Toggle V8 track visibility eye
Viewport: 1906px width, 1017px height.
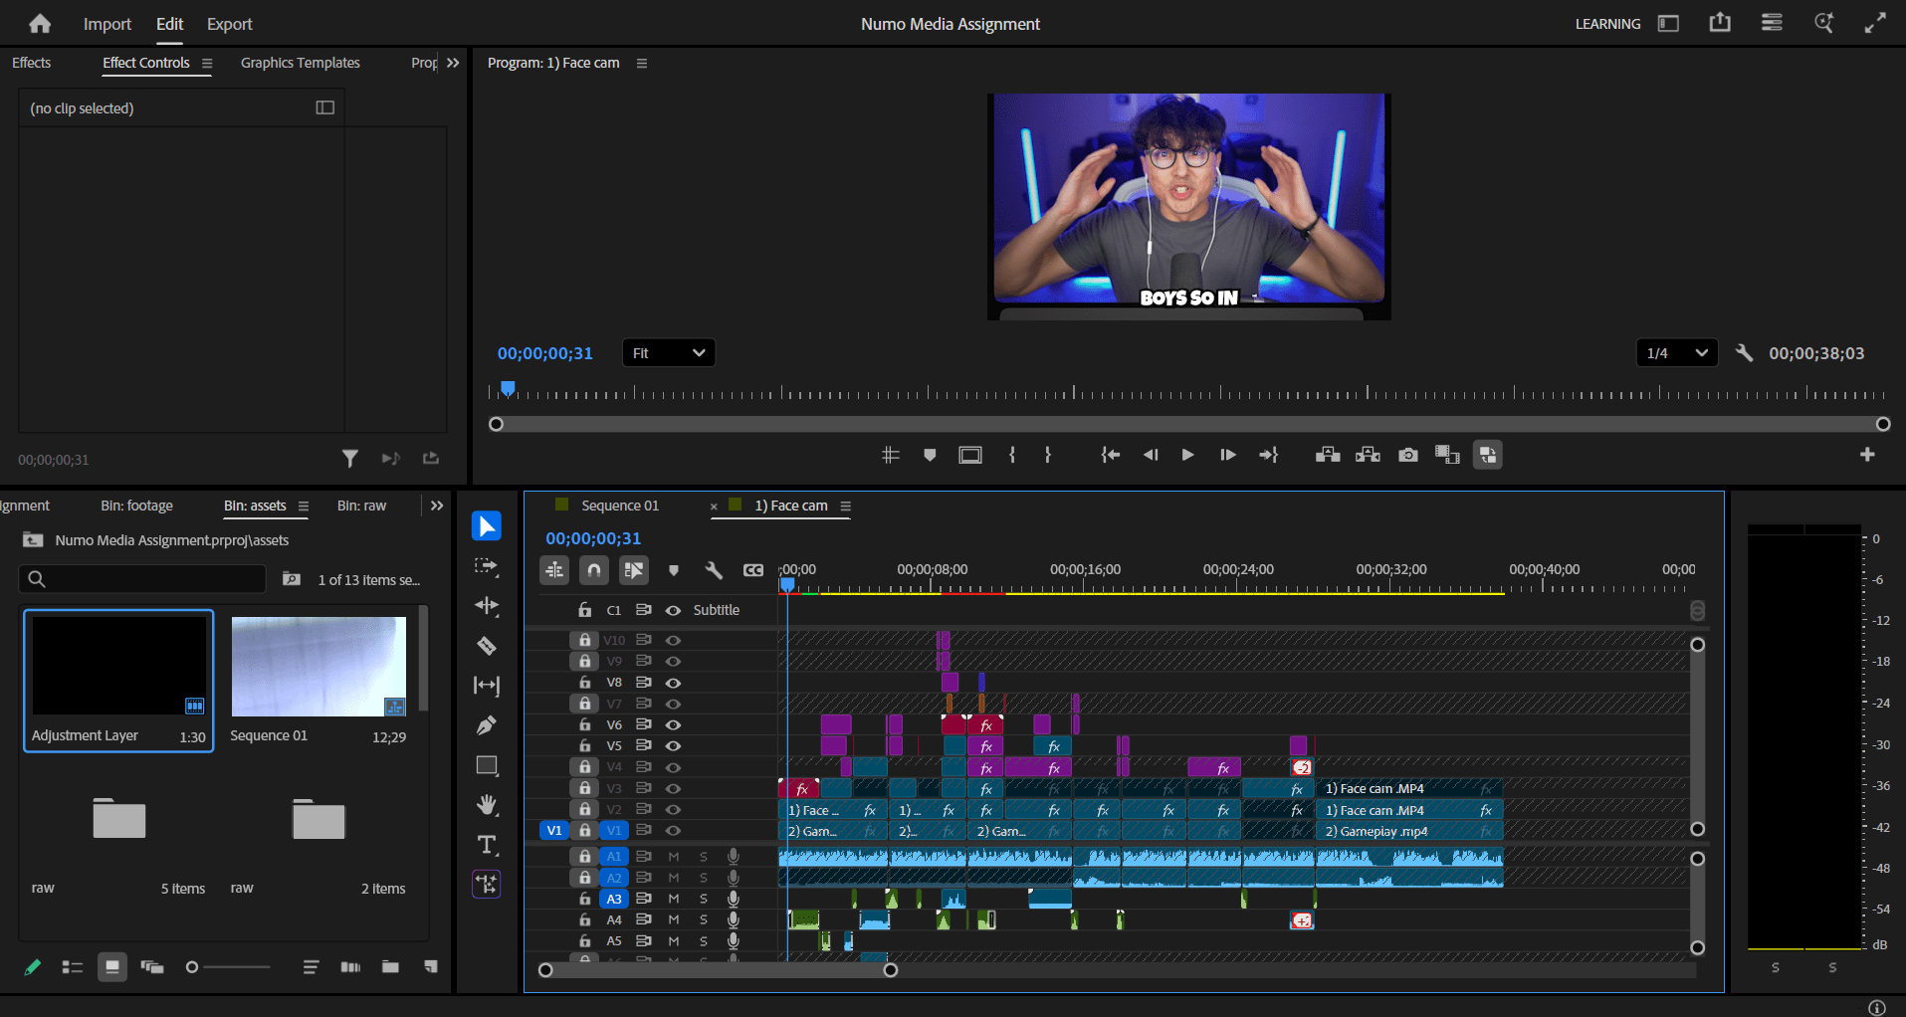[x=673, y=683]
